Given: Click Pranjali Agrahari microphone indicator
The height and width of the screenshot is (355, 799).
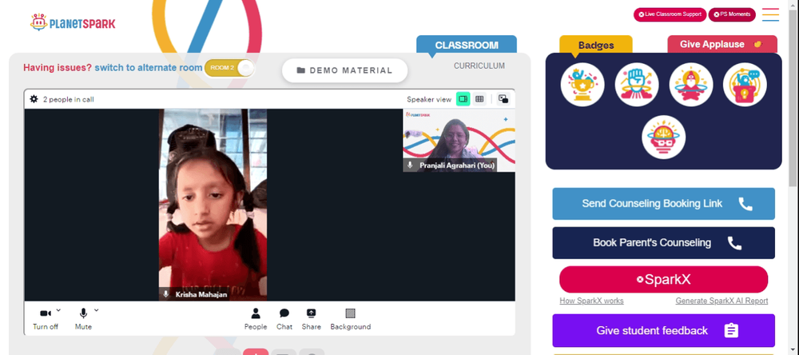Looking at the screenshot, I should click(410, 166).
